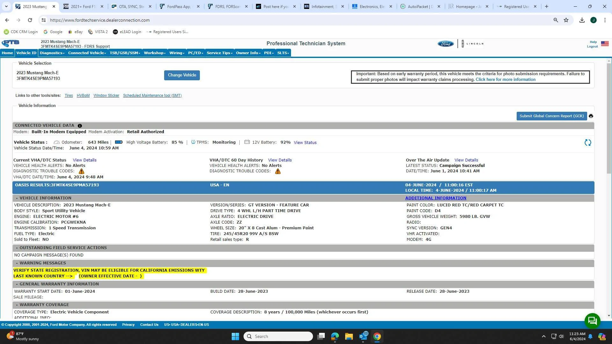Open Outlook from the taskbar
The image size is (612, 344).
pos(363,336)
